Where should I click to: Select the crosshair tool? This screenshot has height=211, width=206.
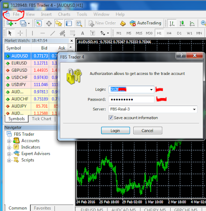coord(20,33)
